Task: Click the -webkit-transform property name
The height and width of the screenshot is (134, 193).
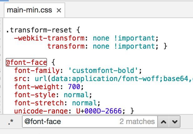Action: pyautogui.click(x=49, y=38)
